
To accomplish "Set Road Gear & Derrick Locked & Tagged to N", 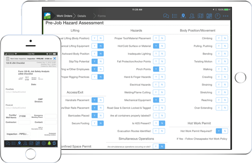I will [162, 108].
